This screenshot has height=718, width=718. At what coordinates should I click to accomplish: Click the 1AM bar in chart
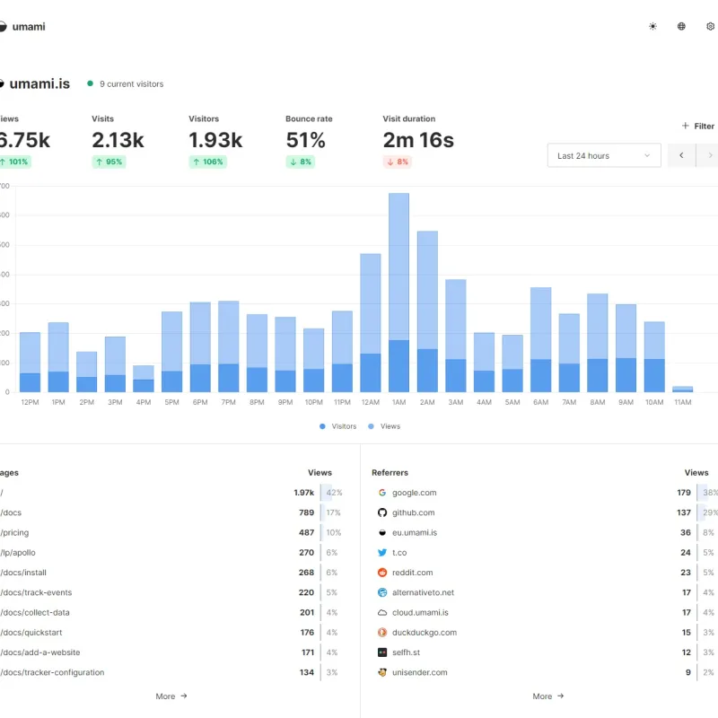398,293
